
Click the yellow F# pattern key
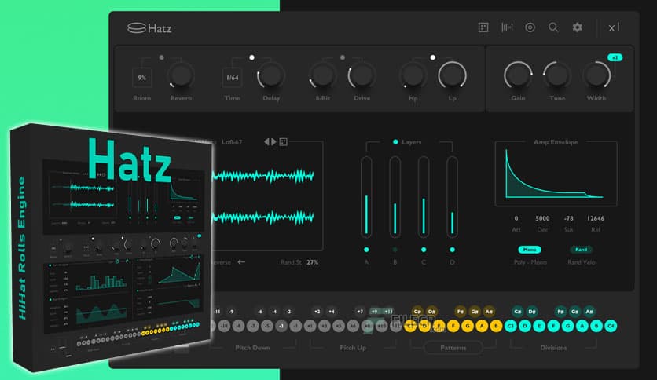460,312
